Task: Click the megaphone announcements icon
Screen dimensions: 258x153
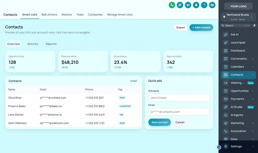Action: click(188, 5)
